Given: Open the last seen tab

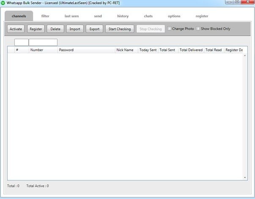Looking at the screenshot, I should point(71,16).
